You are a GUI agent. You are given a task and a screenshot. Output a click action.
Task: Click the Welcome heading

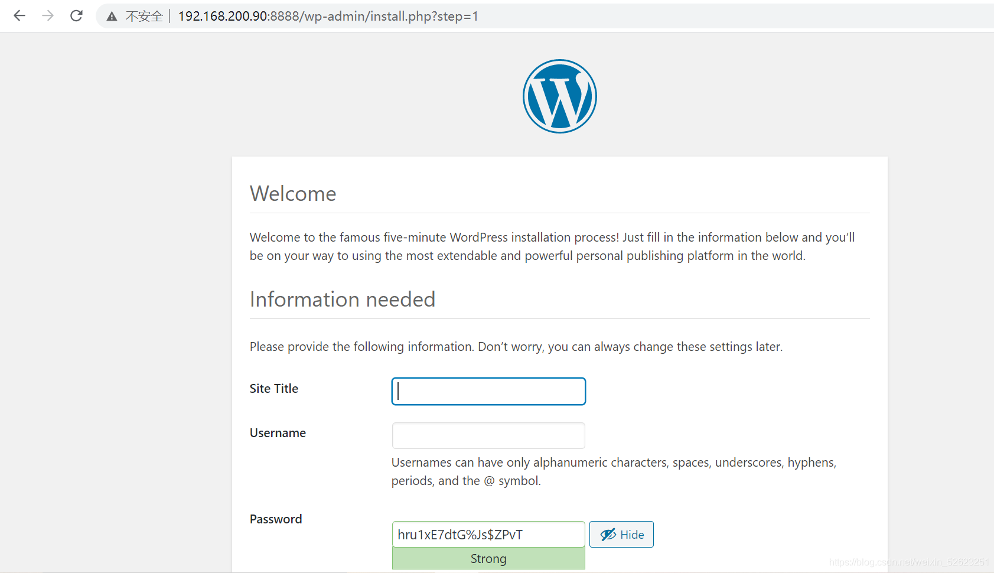pos(293,194)
